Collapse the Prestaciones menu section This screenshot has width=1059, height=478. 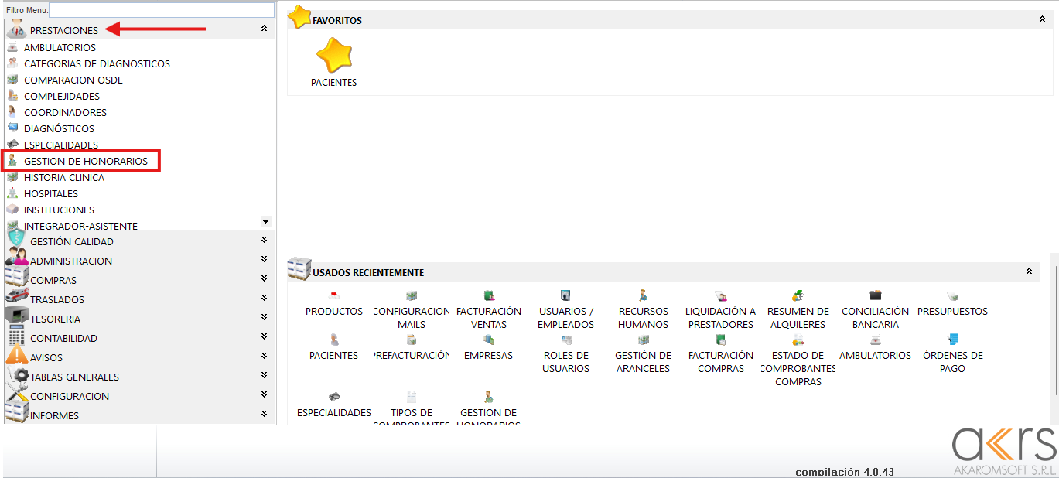[x=264, y=29]
